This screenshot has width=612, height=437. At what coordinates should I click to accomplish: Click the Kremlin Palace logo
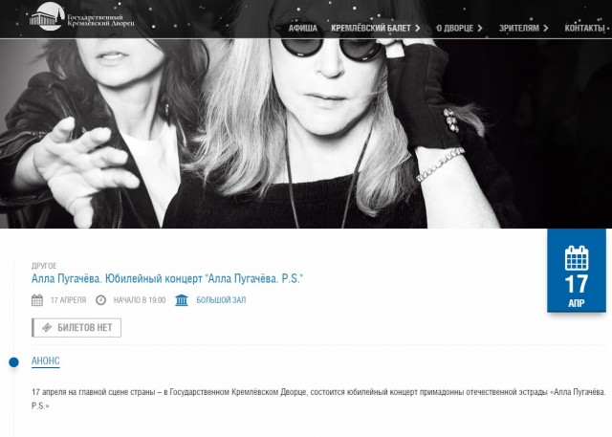coord(80,17)
